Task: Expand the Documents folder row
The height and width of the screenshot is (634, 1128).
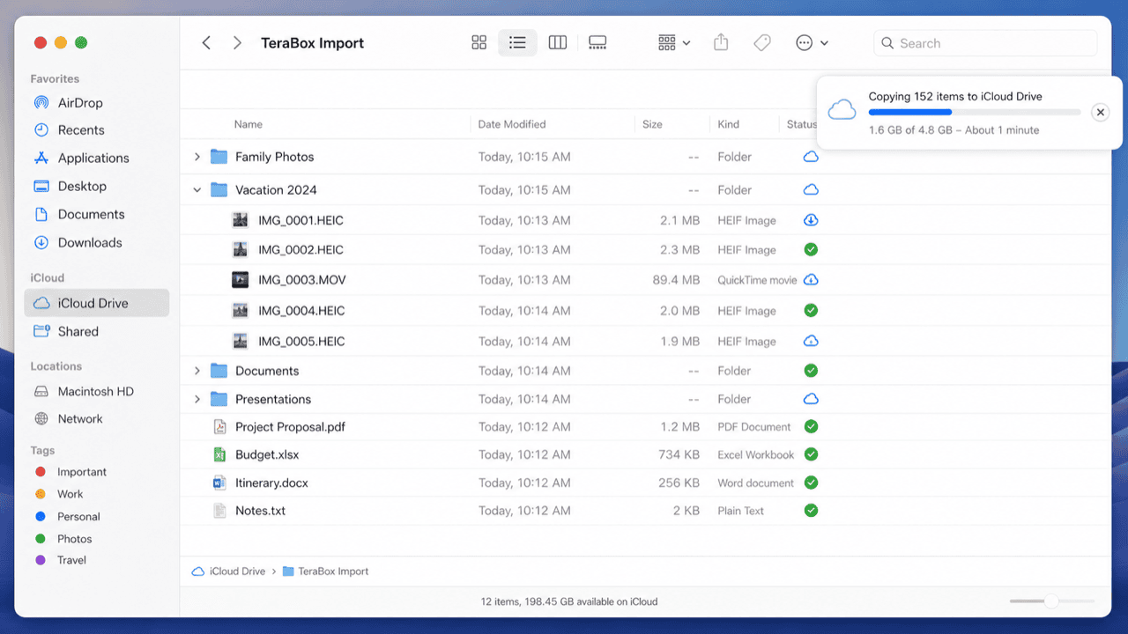Action: tap(197, 371)
